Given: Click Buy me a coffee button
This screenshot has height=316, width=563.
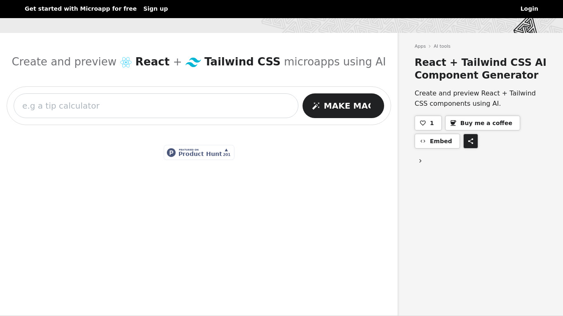Looking at the screenshot, I should [483, 123].
